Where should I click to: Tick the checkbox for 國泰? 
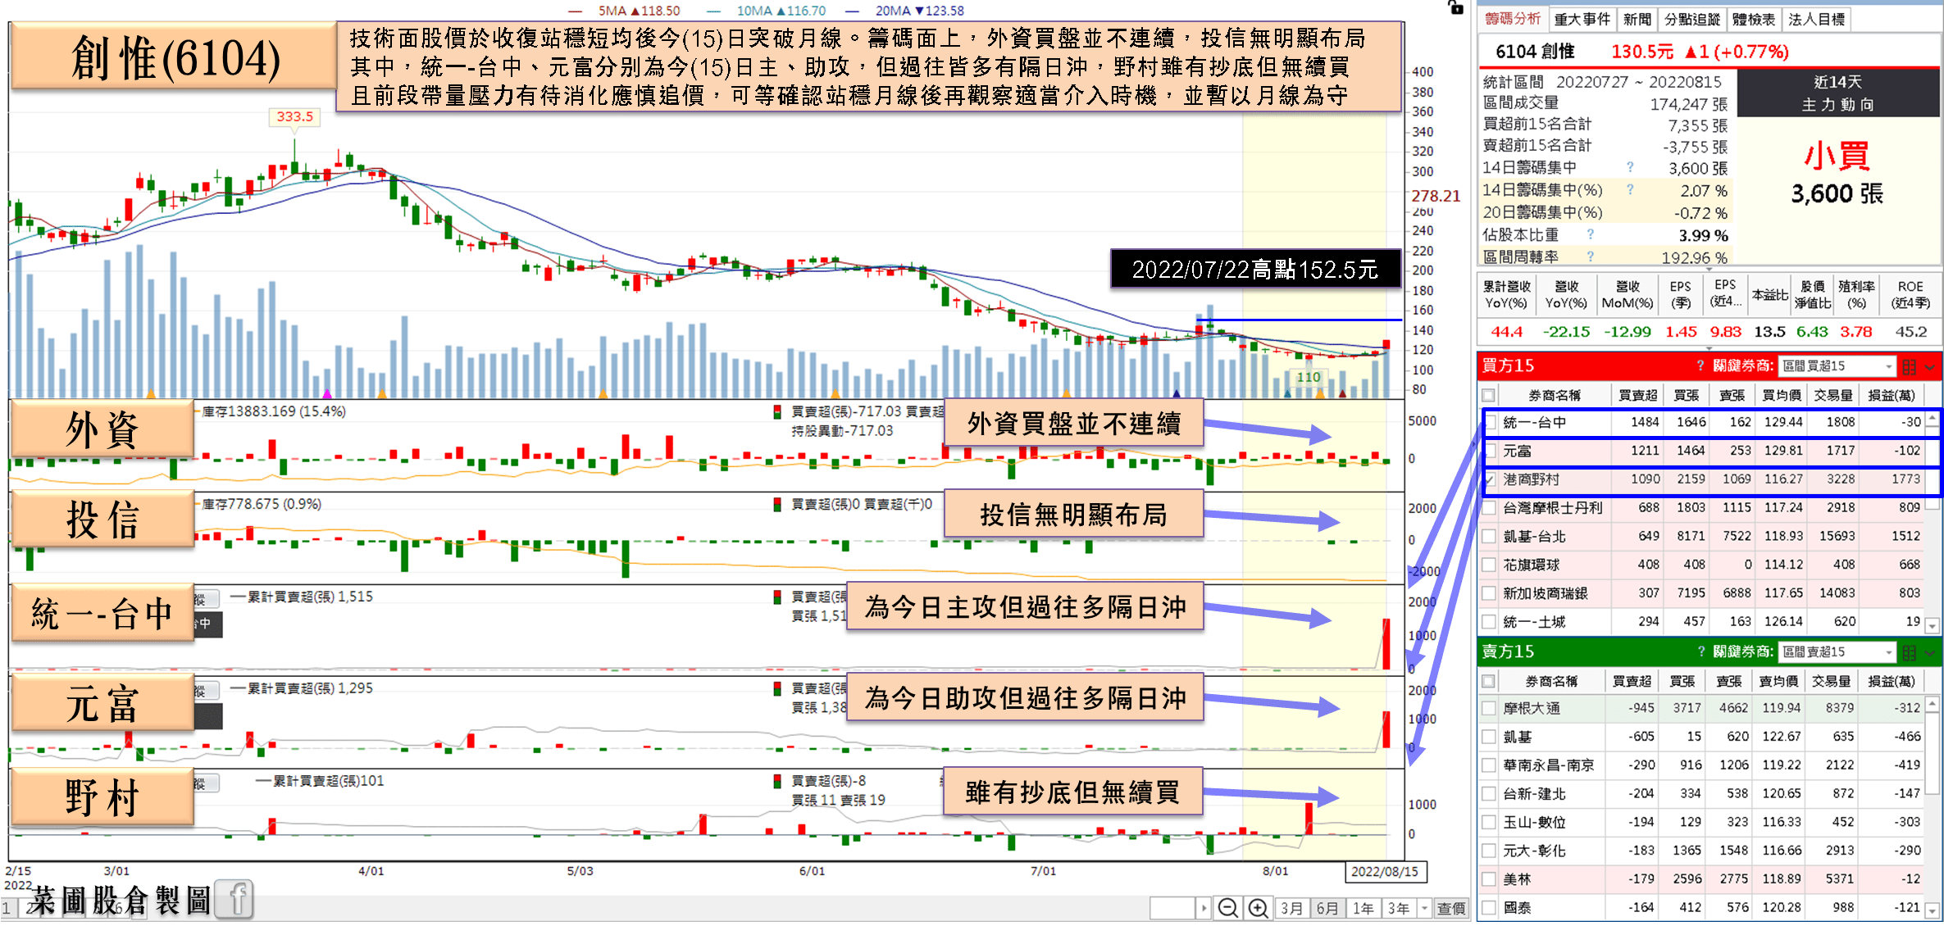1490,907
